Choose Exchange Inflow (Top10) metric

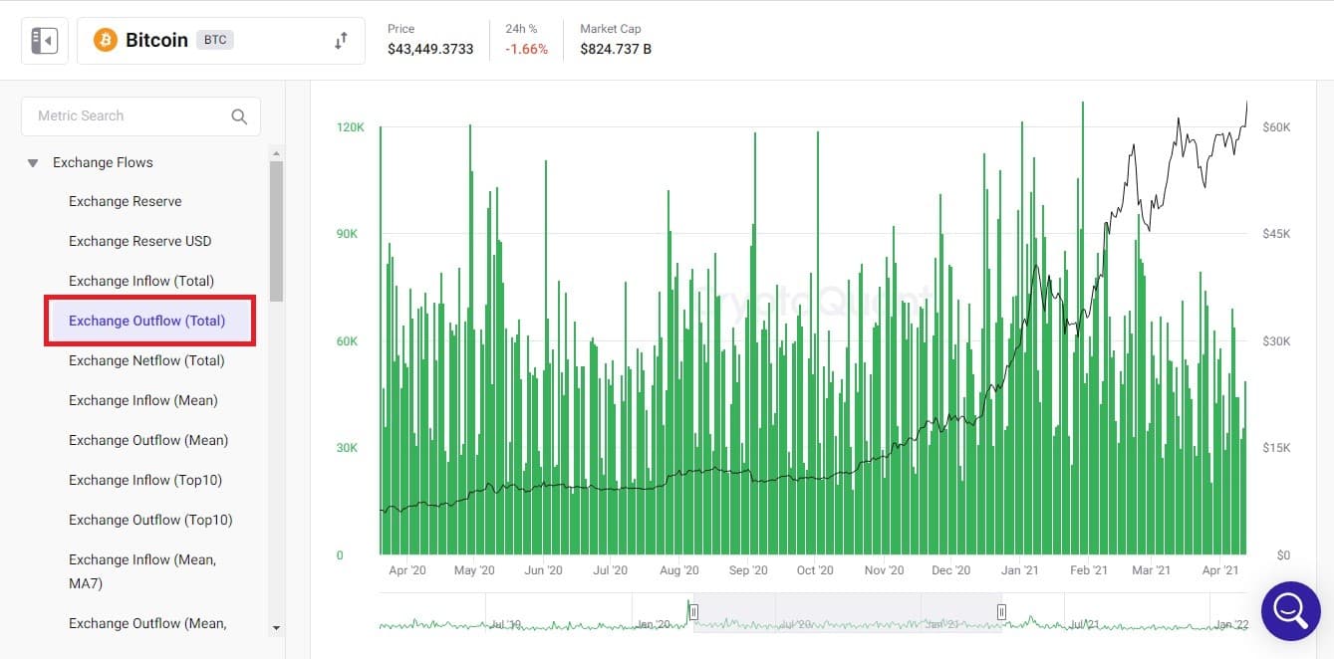click(x=145, y=480)
